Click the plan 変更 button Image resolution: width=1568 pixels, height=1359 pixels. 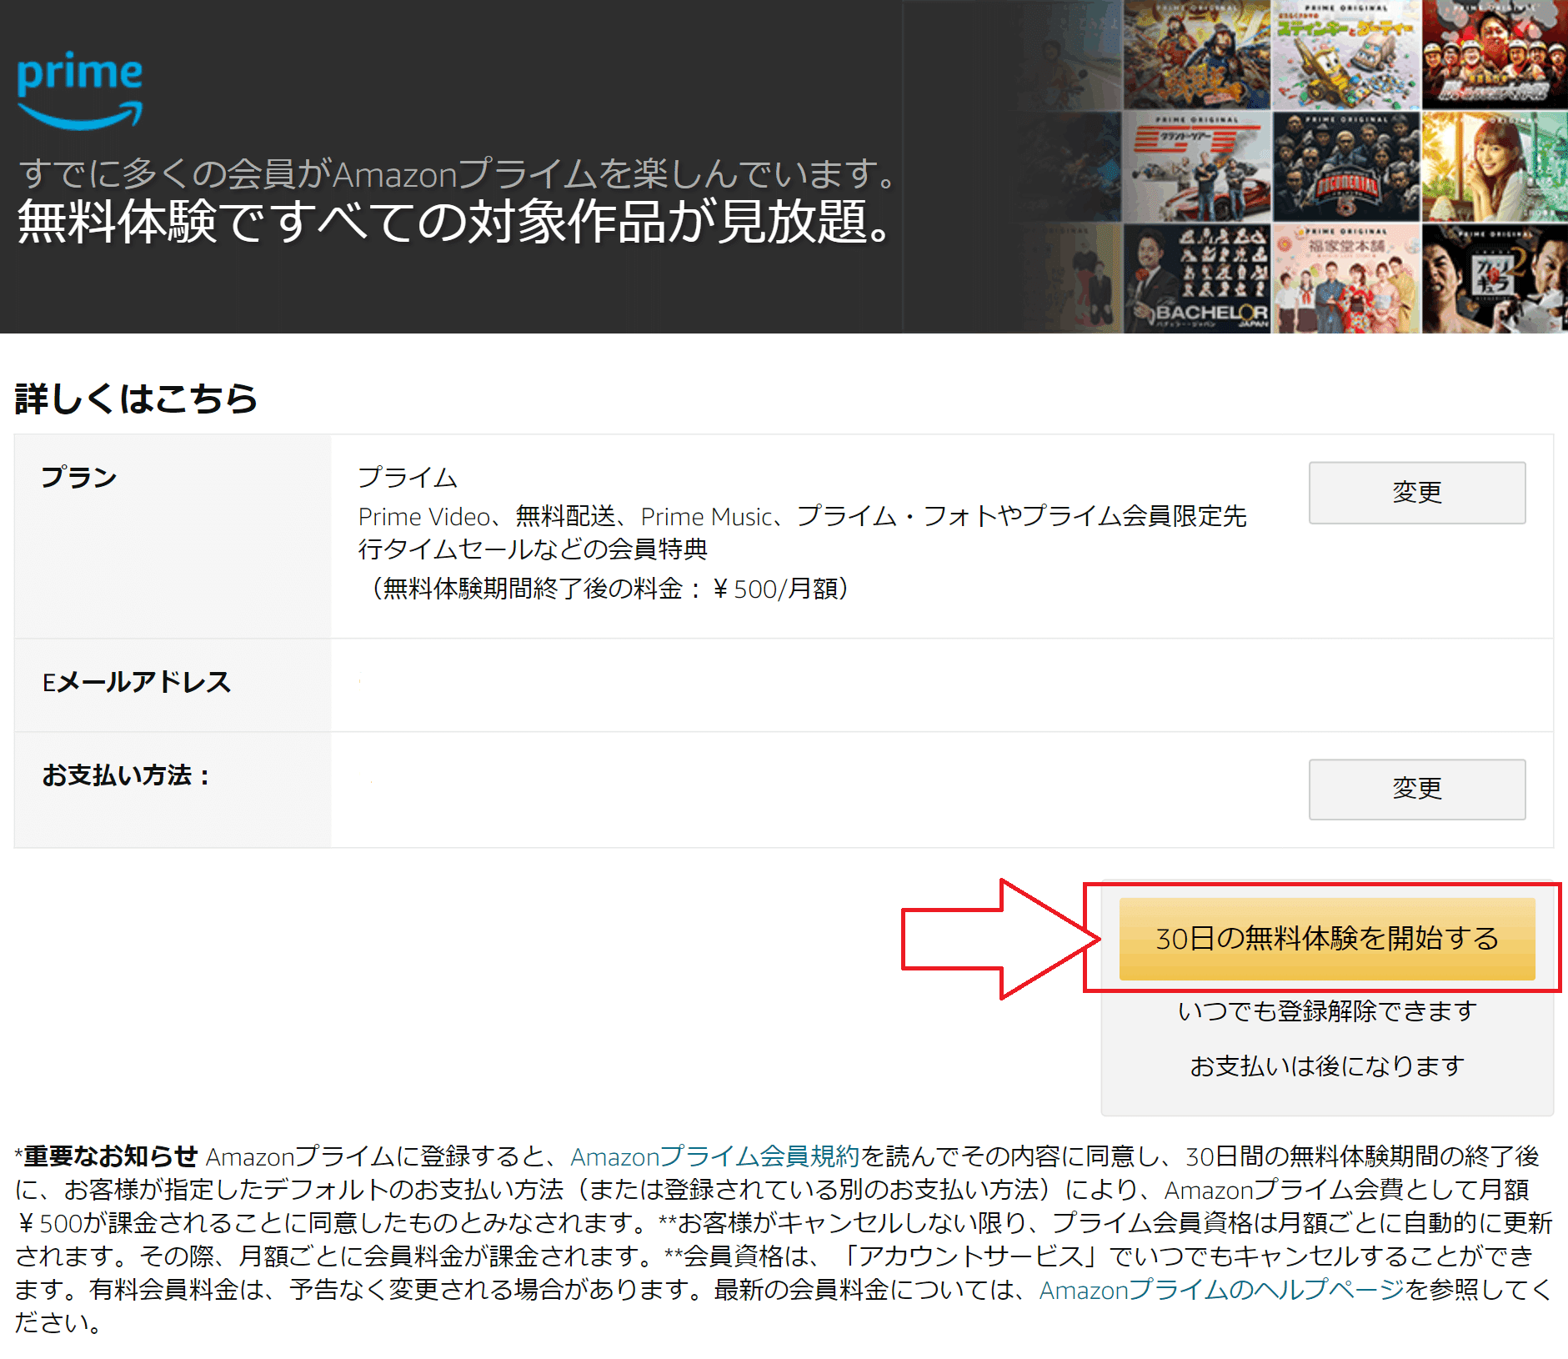1417,493
